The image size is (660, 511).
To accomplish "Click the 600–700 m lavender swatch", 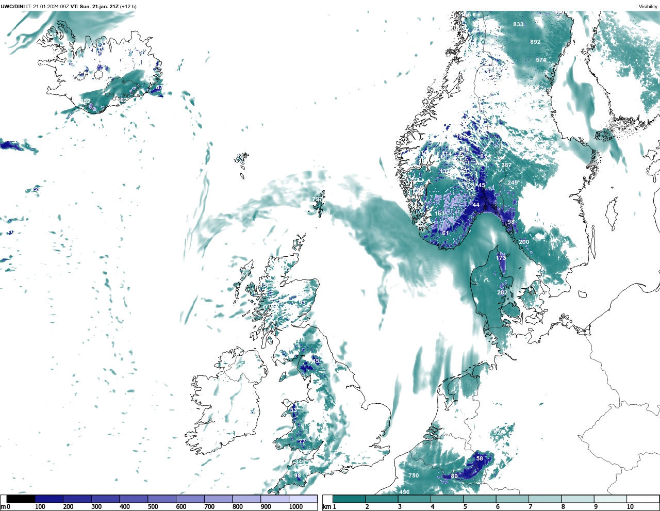I will (x=190, y=499).
